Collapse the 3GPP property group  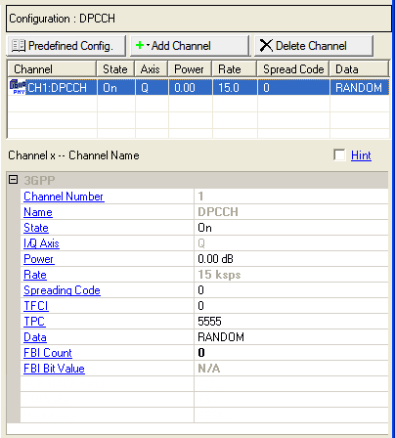[x=13, y=180]
